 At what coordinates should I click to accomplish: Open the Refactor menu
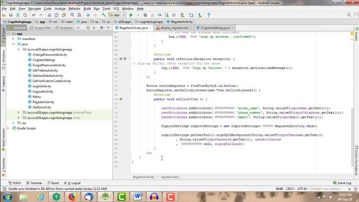pos(75,9)
